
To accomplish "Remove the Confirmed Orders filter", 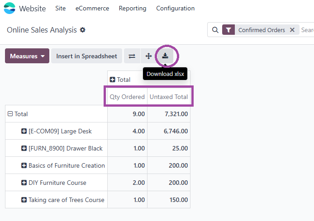I will (x=292, y=30).
